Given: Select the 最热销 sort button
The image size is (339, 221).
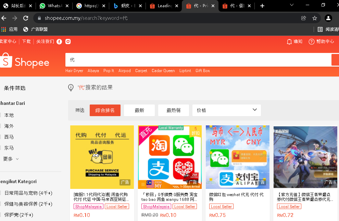Looking at the screenshot, I should [173, 110].
